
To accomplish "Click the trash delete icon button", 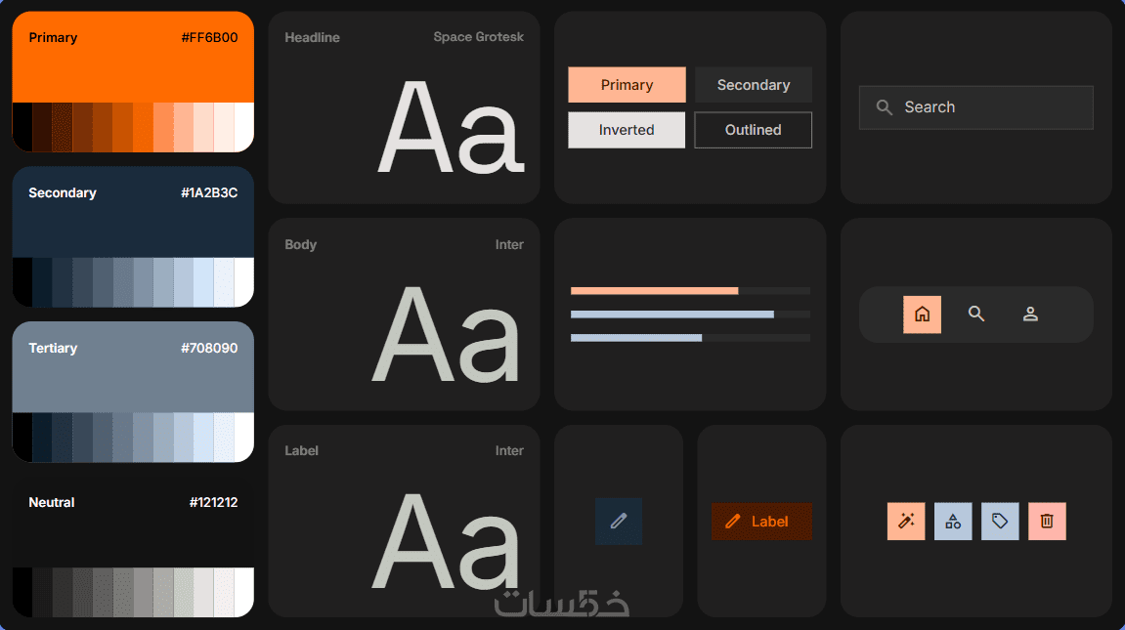I will point(1047,521).
